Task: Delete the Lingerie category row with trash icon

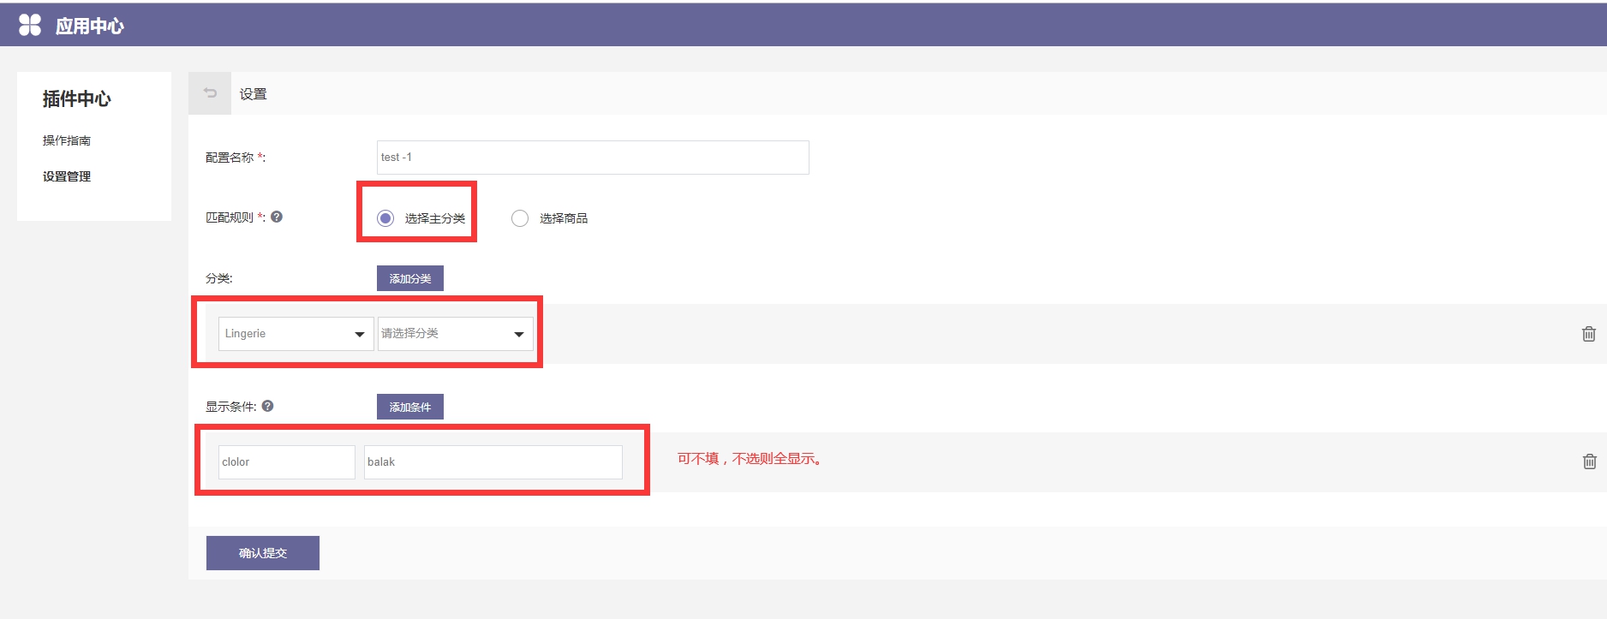Action: coord(1588,334)
